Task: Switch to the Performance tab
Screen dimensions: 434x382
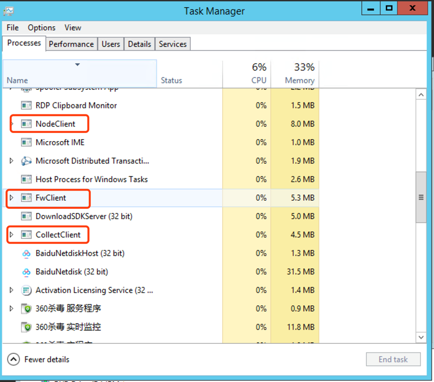Action: pos(71,44)
